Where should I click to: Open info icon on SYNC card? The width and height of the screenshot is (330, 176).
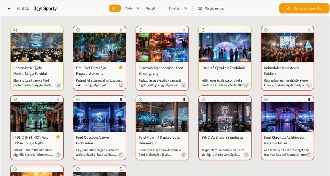point(246,155)
